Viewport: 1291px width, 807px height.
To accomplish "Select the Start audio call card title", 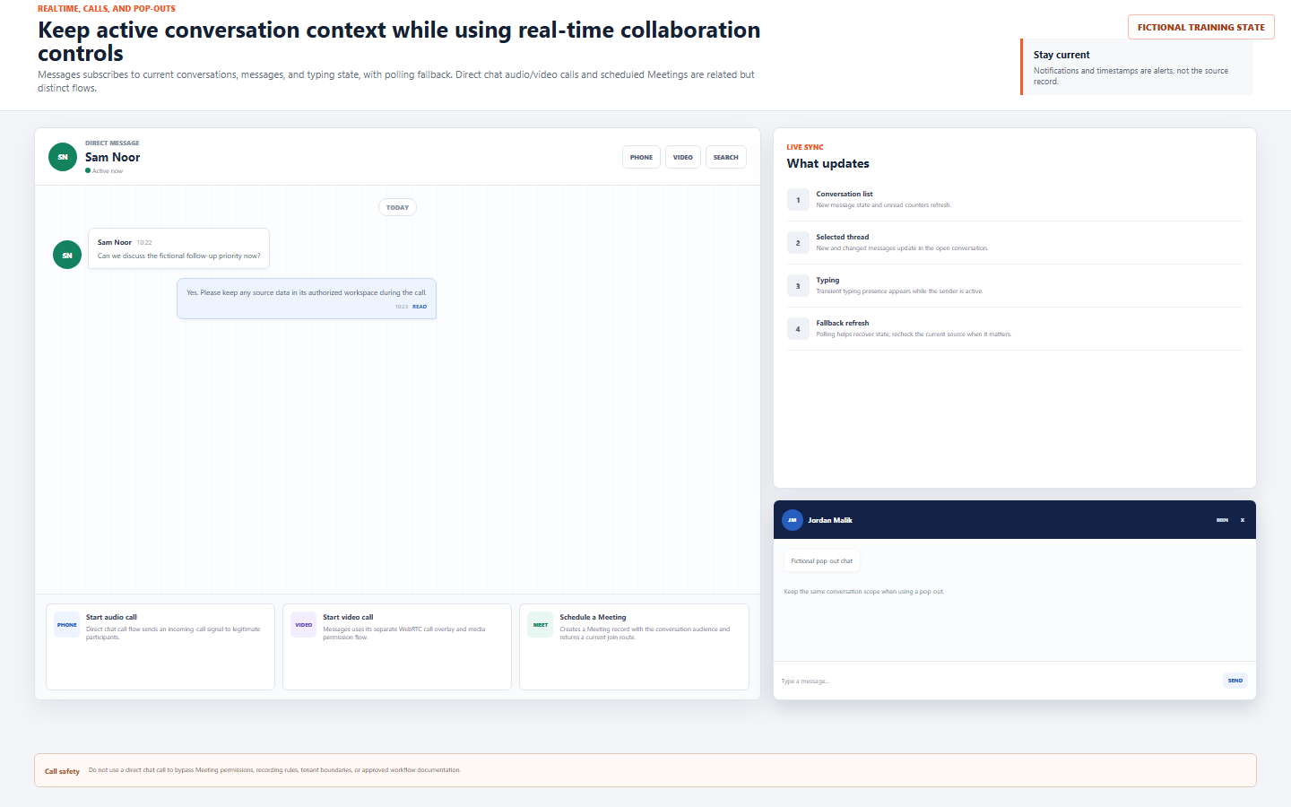I will point(111,617).
